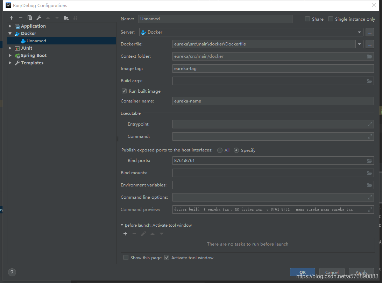Image resolution: width=382 pixels, height=283 pixels.
Task: Move configuration up arrow in toolbar
Action: [x=48, y=18]
